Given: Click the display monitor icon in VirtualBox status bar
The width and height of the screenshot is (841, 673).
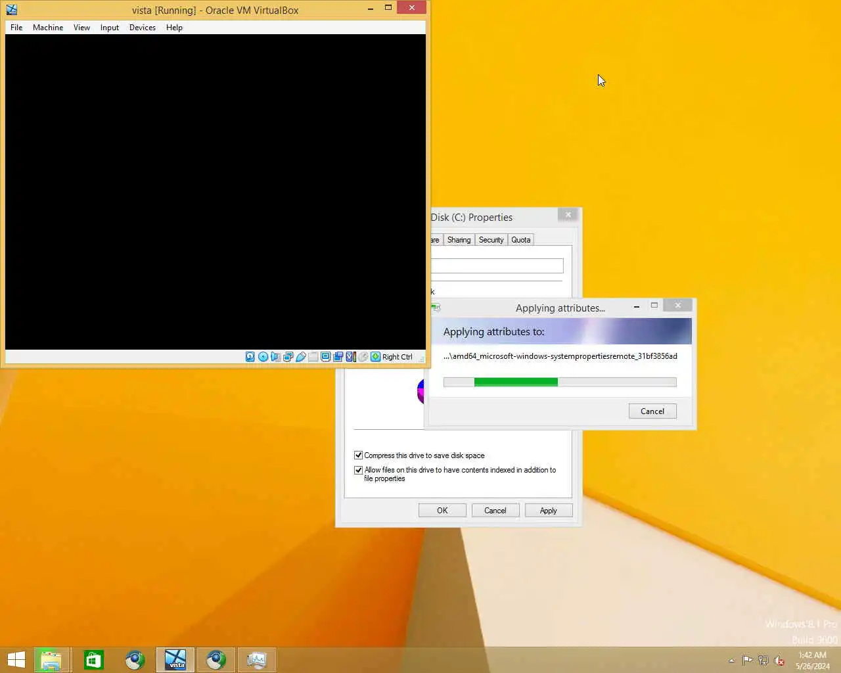Looking at the screenshot, I should point(325,357).
